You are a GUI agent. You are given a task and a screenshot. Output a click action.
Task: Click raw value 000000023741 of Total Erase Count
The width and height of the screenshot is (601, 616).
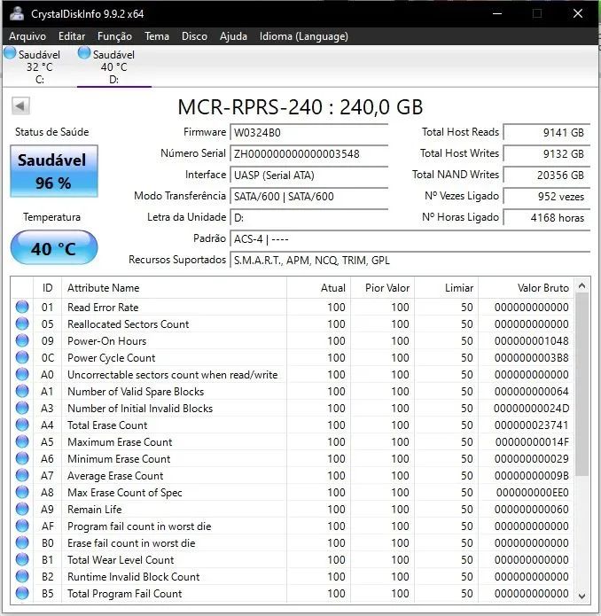532,425
